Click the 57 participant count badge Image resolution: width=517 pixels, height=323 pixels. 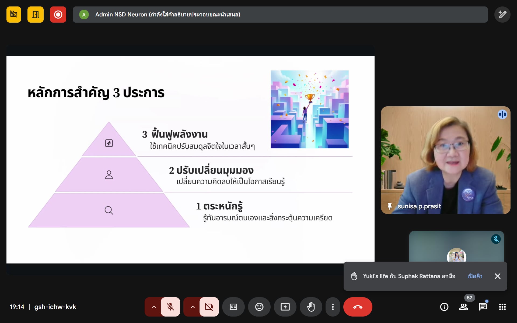(470, 298)
